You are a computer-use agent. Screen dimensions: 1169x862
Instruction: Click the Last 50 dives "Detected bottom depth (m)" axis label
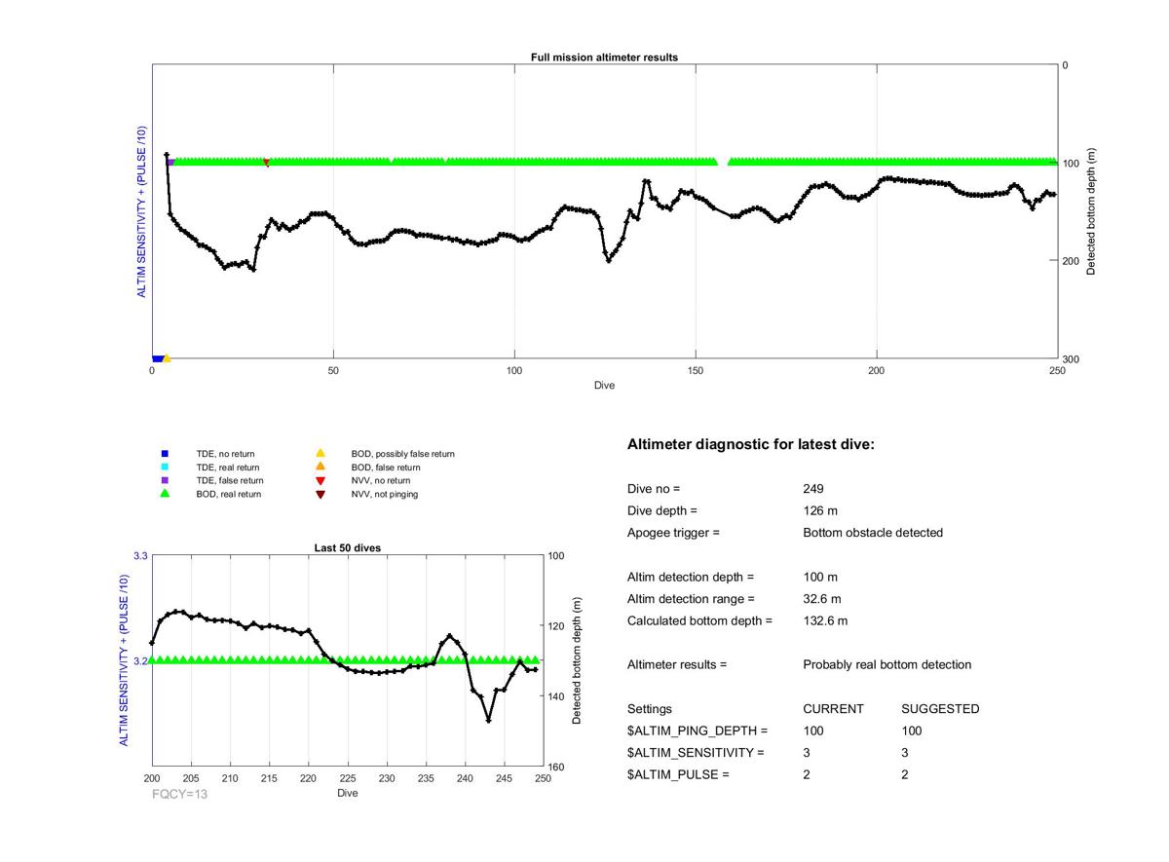[x=577, y=660]
